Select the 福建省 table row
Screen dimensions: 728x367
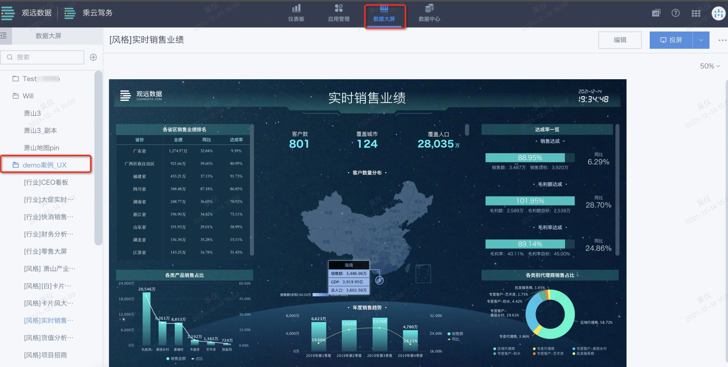[183, 176]
